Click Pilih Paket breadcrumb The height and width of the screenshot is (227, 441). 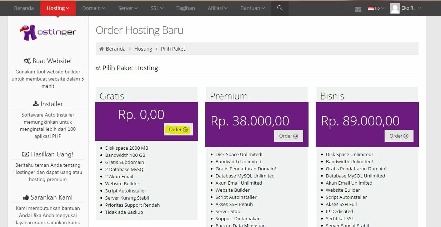coord(173,49)
